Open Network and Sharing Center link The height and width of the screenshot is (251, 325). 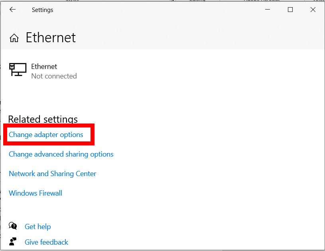52,174
